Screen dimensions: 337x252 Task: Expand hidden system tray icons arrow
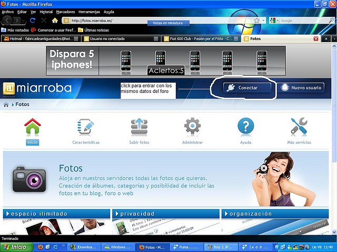pos(277,247)
